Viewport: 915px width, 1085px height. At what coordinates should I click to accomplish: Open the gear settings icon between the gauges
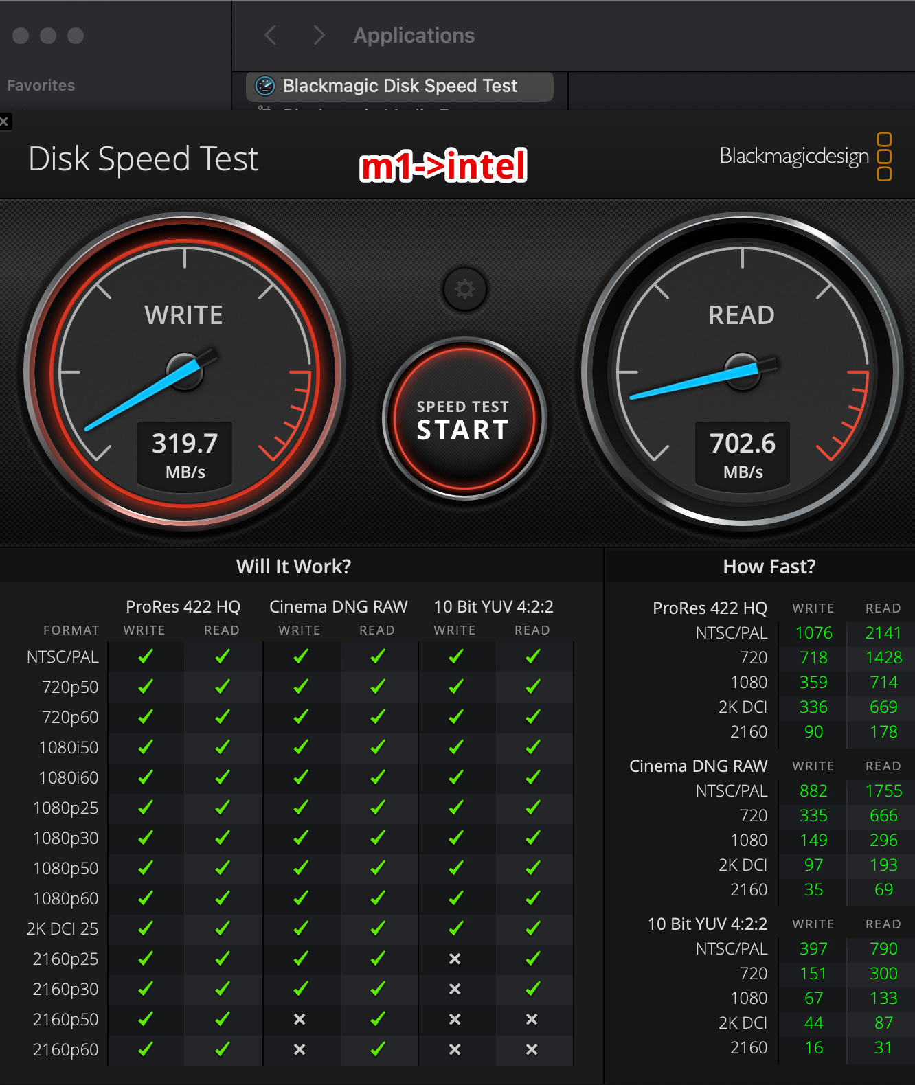point(465,289)
